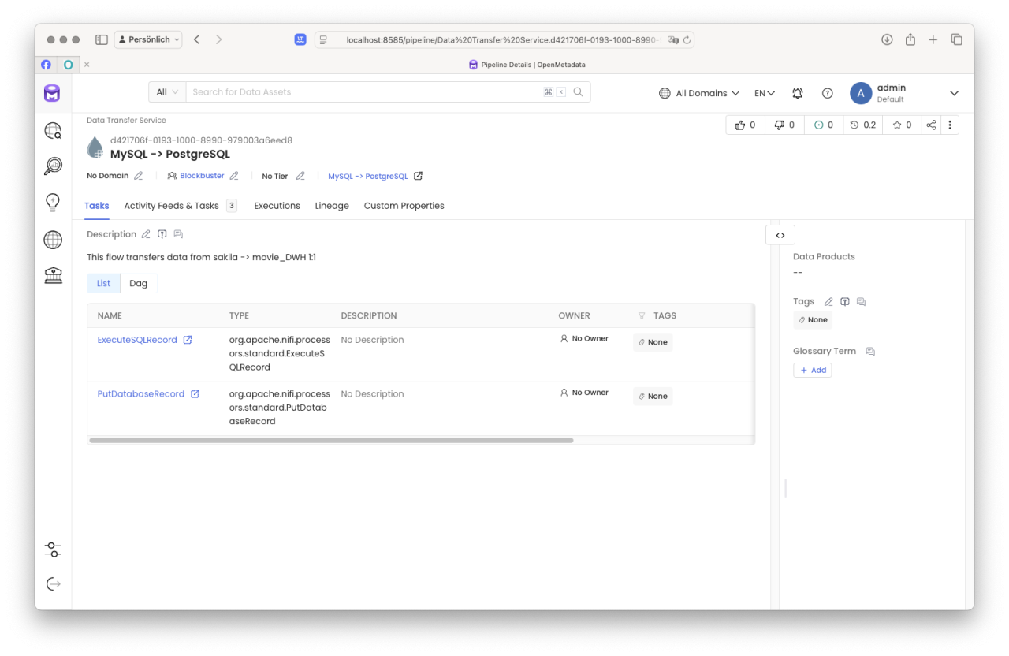Open Custom Properties tab
This screenshot has height=656, width=1009.
(x=404, y=206)
